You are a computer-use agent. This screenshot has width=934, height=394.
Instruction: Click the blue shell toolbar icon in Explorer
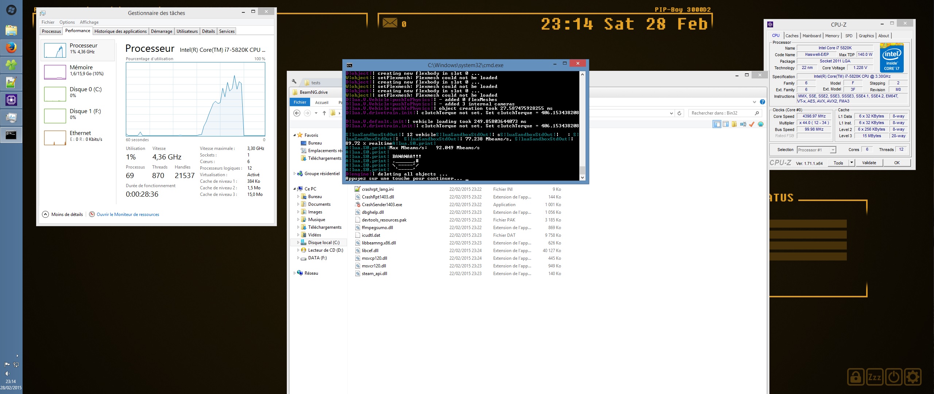[760, 124]
